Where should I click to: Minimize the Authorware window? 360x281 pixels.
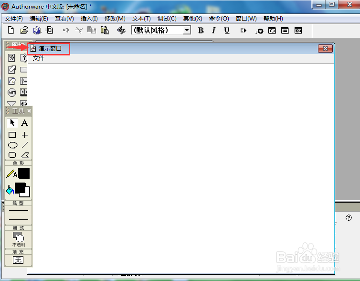coord(319,4)
